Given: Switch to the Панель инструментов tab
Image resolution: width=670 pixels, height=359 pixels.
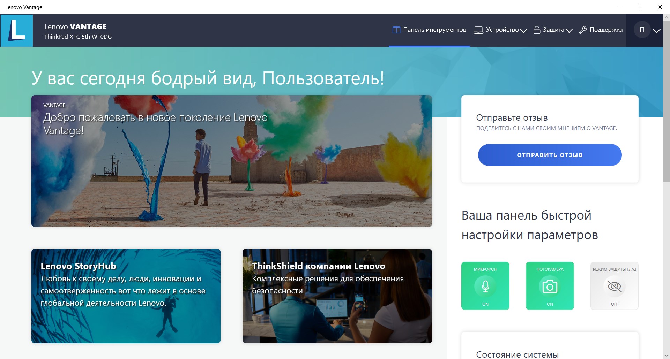Looking at the screenshot, I should pos(429,30).
